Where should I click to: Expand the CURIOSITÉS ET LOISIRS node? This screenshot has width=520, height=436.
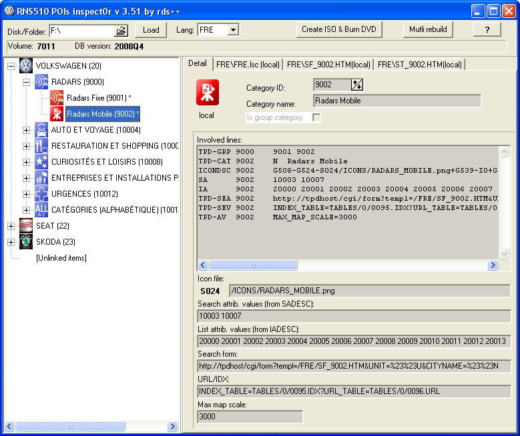coord(27,162)
